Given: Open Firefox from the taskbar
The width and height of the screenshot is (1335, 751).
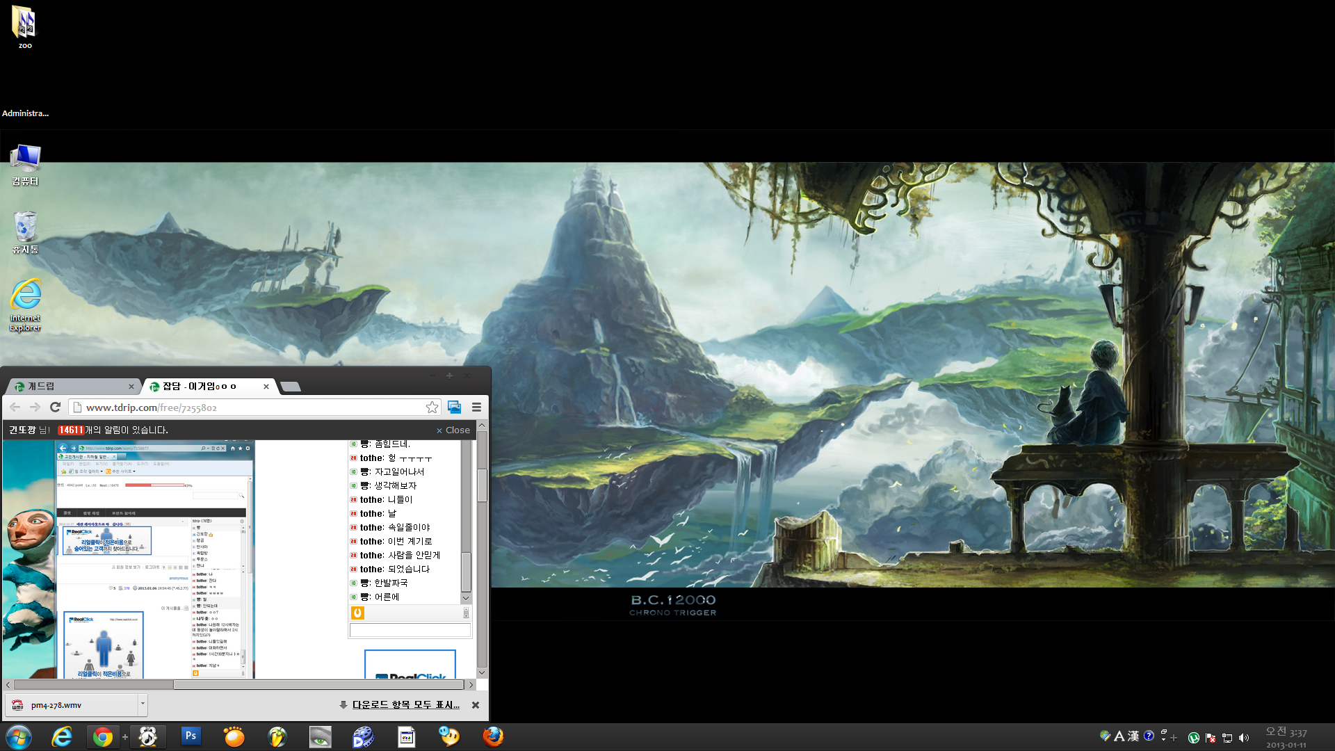Looking at the screenshot, I should 493,736.
